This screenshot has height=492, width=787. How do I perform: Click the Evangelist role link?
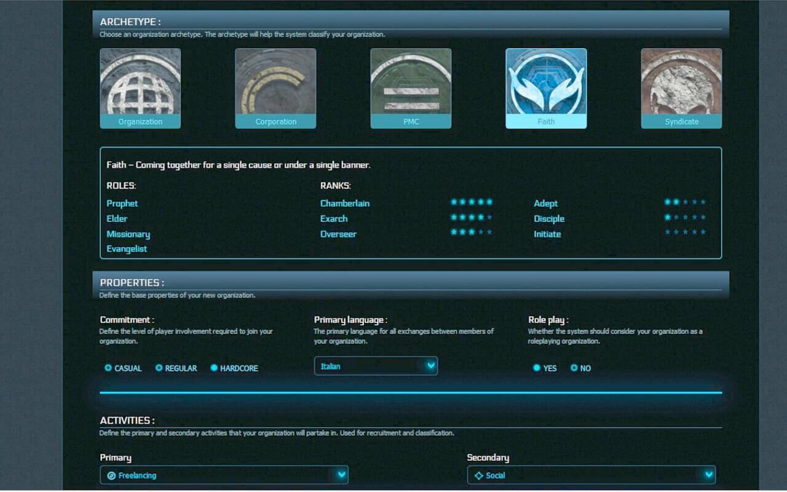(x=127, y=249)
